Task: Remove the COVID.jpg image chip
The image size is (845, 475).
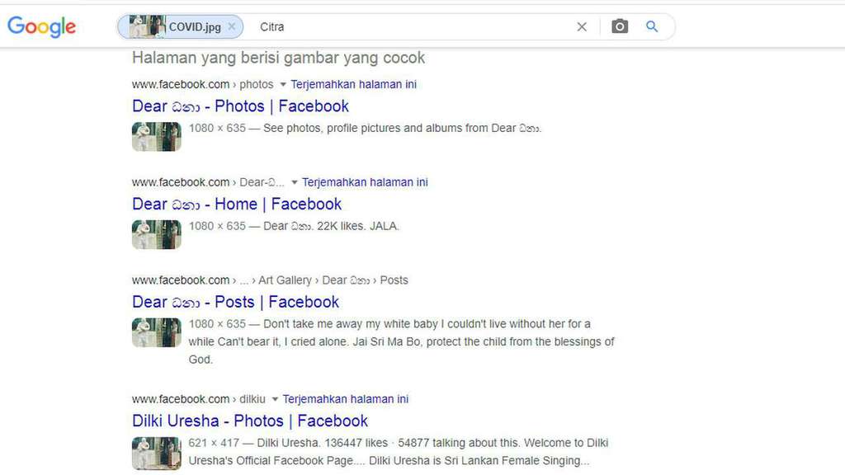Action: click(x=232, y=26)
